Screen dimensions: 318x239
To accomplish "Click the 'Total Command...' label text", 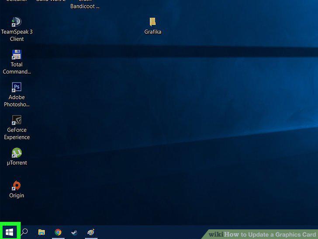I will [x=17, y=68].
